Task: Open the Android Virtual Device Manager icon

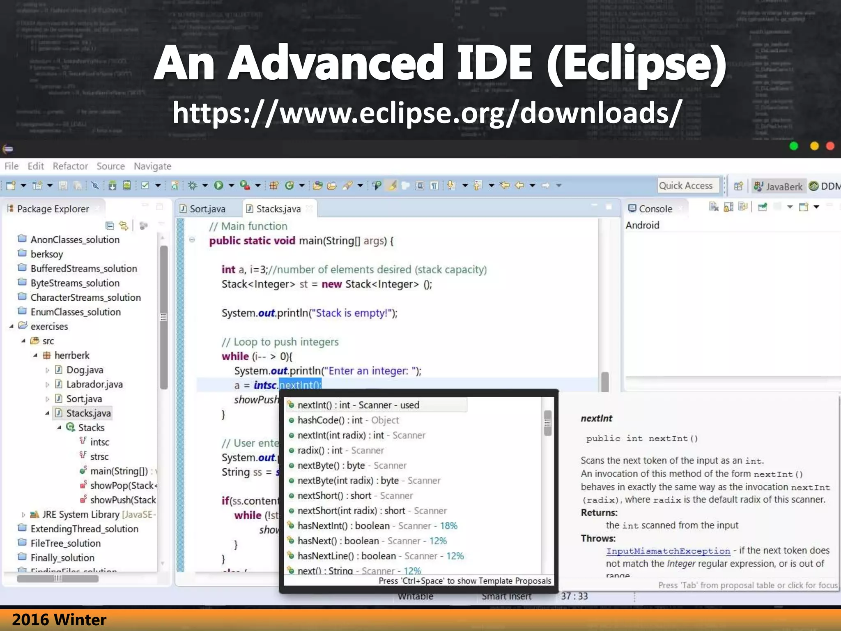Action: [127, 186]
